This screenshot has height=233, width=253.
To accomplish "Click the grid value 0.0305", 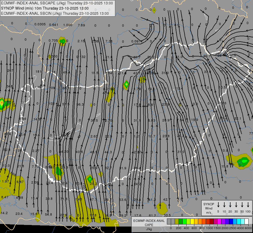I will [x=40, y=24].
